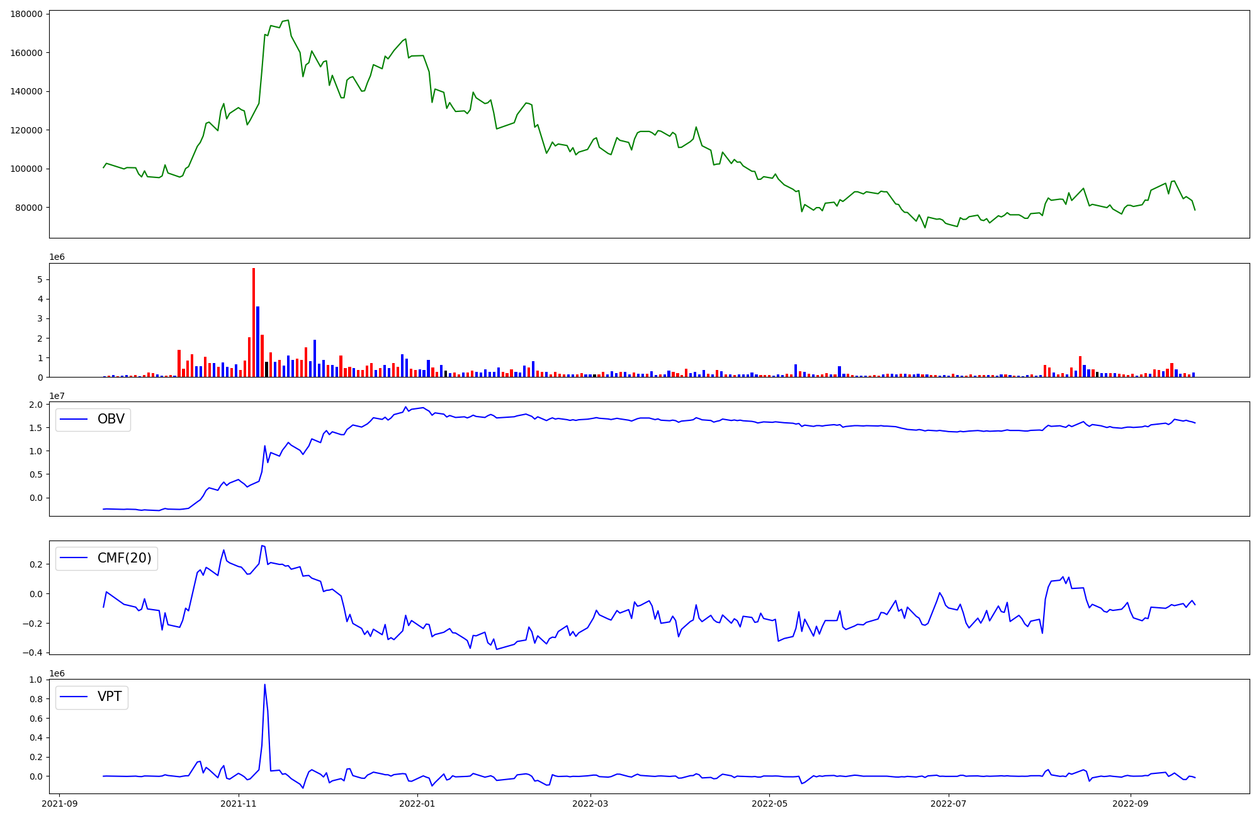The height and width of the screenshot is (818, 1259).
Task: Click the 180000 price axis label
Action: pos(26,14)
